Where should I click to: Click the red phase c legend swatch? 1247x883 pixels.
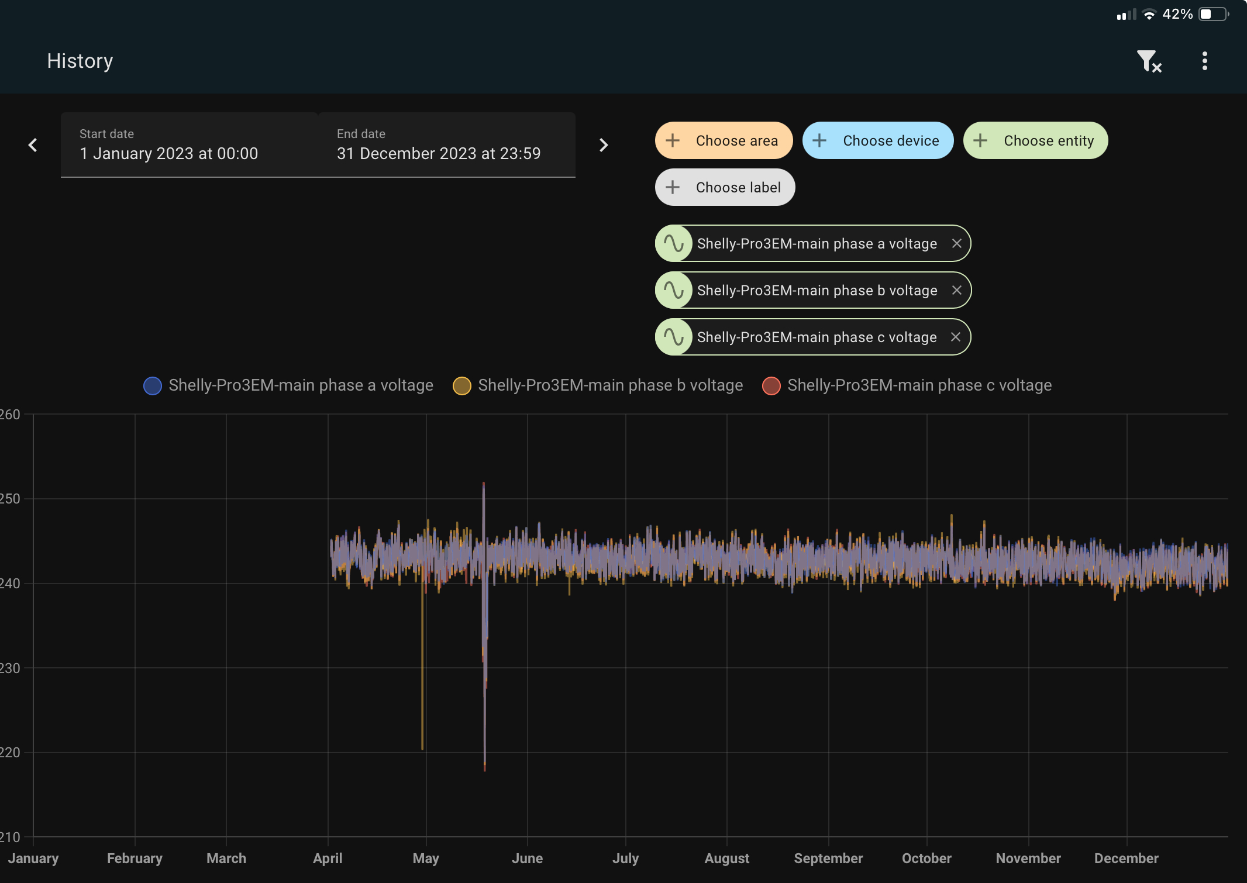(x=771, y=386)
